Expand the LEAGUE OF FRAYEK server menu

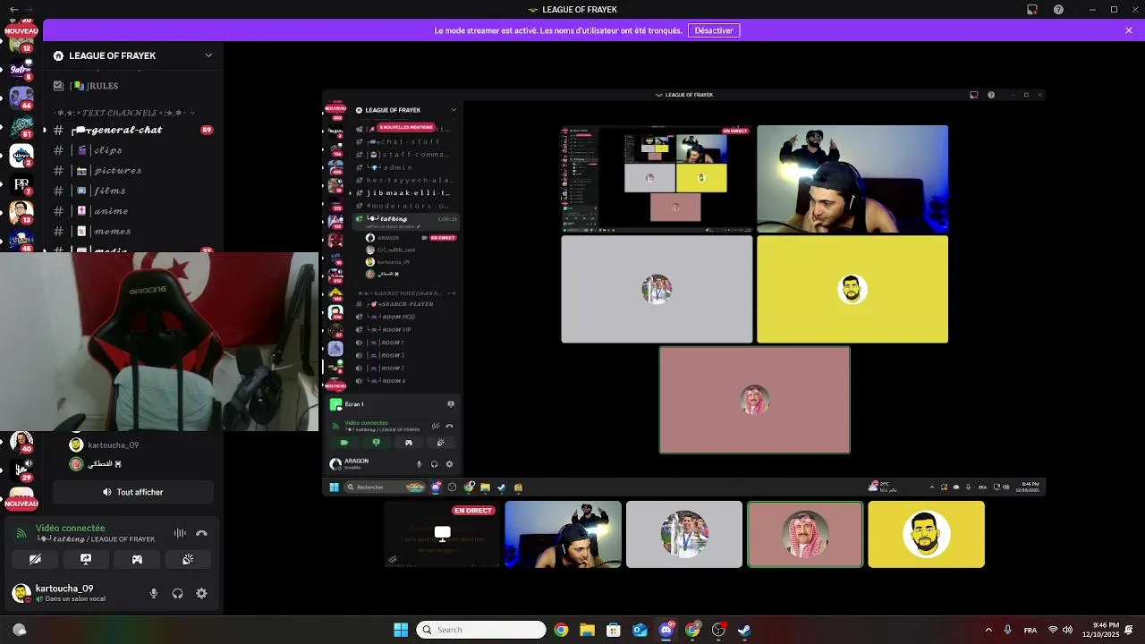pyautogui.click(x=132, y=55)
